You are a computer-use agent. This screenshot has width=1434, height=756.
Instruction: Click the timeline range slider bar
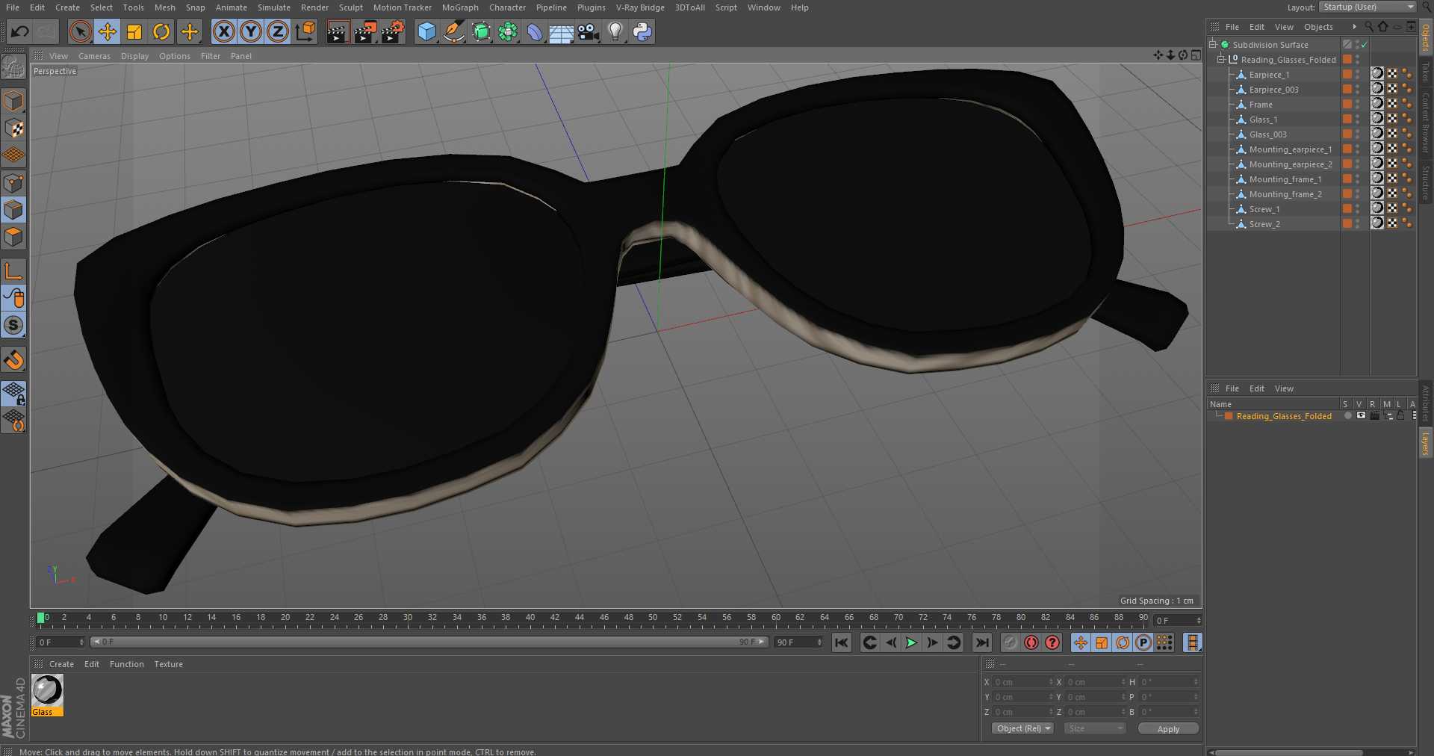429,642
